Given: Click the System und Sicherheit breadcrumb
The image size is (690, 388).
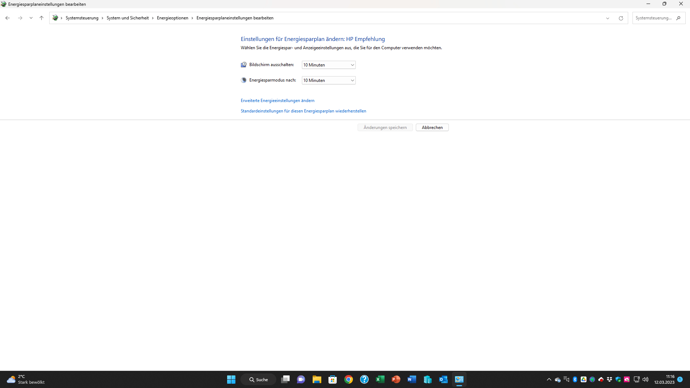Looking at the screenshot, I should click(x=128, y=18).
